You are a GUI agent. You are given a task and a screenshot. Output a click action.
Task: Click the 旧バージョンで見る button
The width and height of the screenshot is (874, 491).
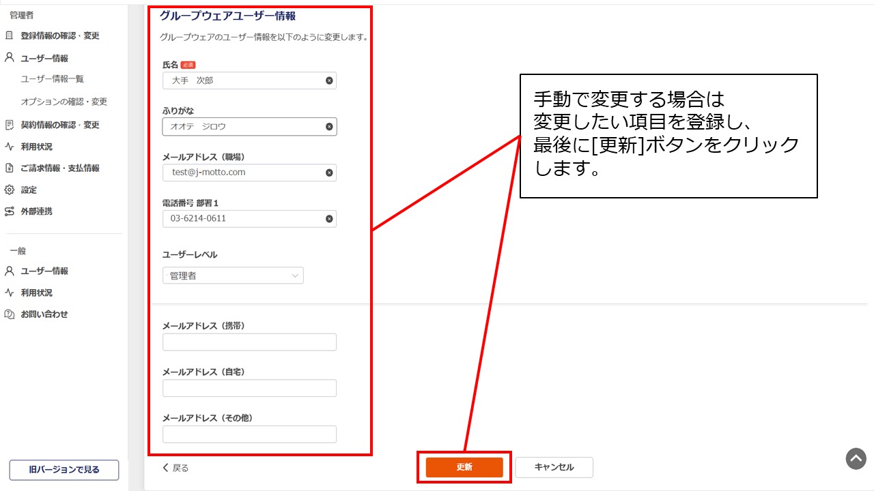click(64, 470)
